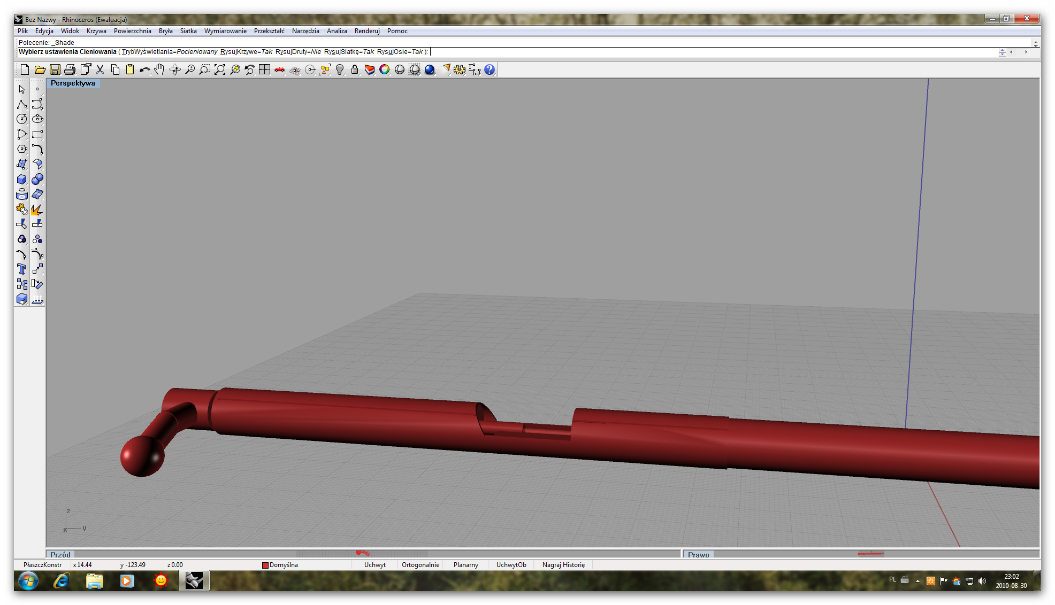Open the Layers panel icon
The image size is (1055, 605).
[x=370, y=69]
